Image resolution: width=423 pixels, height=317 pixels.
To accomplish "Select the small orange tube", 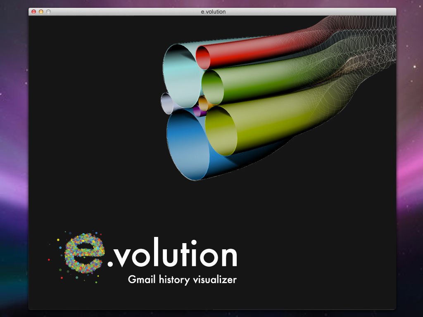I will pyautogui.click(x=203, y=104).
